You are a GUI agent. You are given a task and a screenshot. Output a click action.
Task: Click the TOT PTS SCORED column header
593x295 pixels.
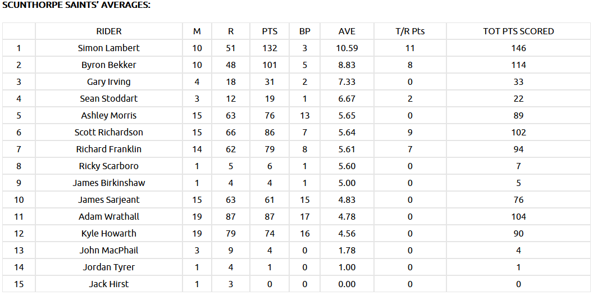tap(518, 31)
